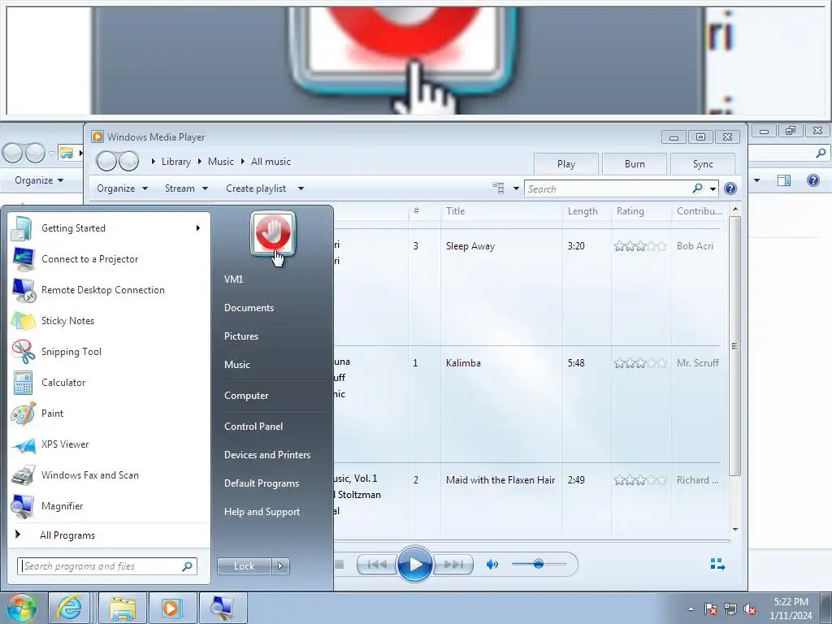Open the Snipping Tool

tap(109, 351)
